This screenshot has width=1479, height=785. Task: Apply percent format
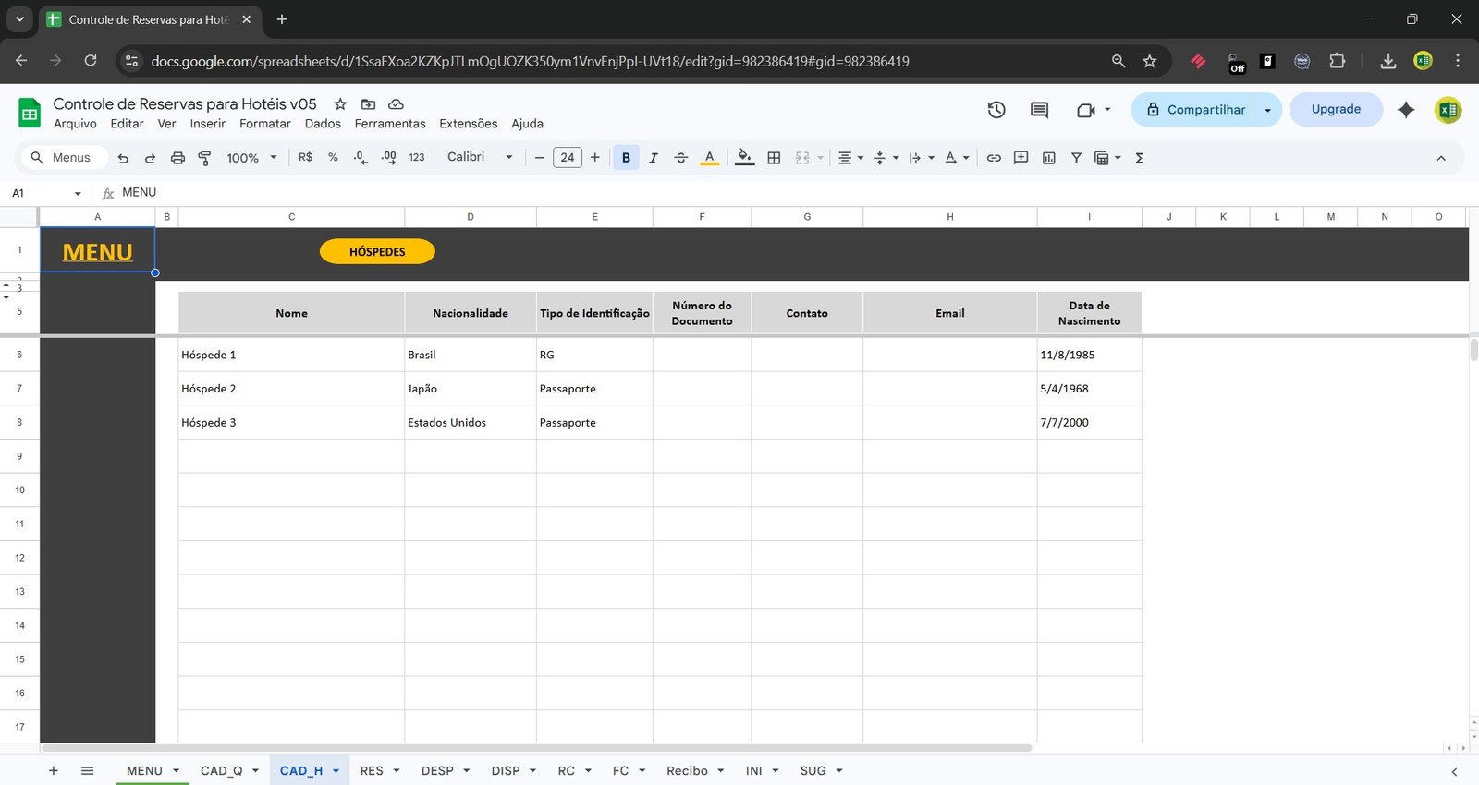click(x=333, y=158)
